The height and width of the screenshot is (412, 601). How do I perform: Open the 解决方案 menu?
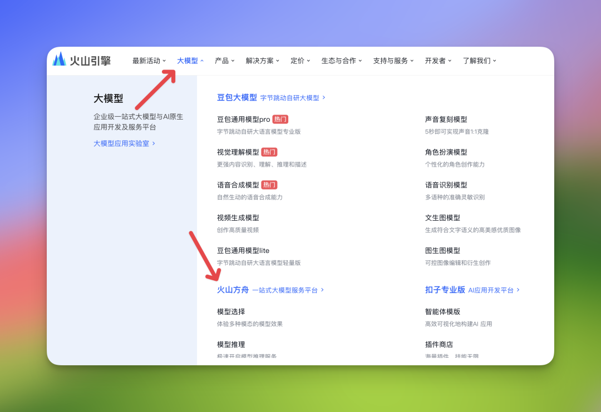(263, 61)
